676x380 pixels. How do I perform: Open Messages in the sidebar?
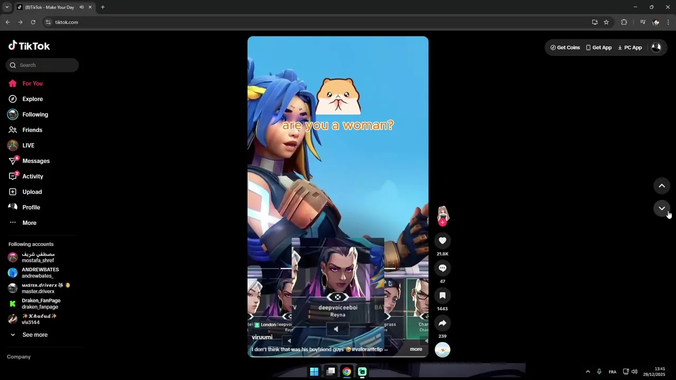pyautogui.click(x=37, y=161)
